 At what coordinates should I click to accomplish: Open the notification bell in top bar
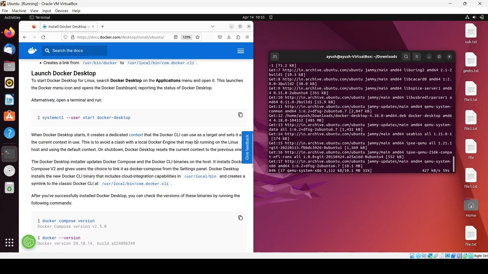[x=271, y=17]
